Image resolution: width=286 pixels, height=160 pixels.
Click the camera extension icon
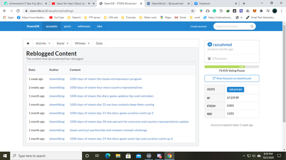(x=207, y=11)
